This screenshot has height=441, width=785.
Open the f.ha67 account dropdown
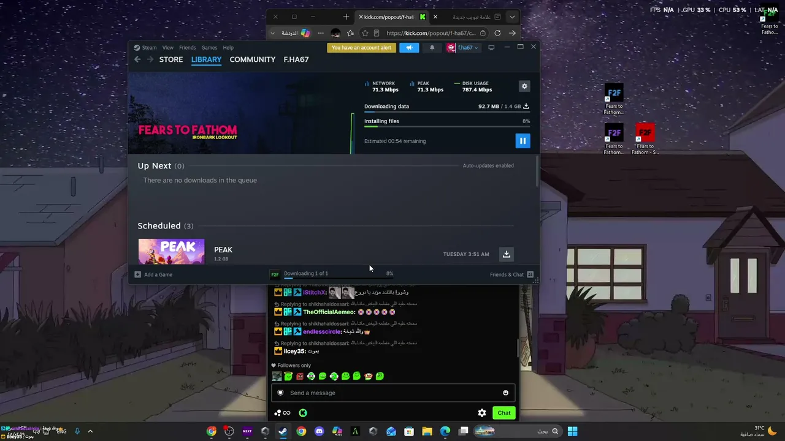click(x=463, y=48)
